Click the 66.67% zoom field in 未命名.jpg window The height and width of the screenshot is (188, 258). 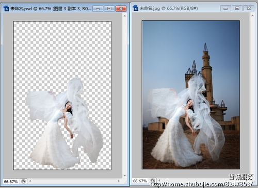click(140, 181)
